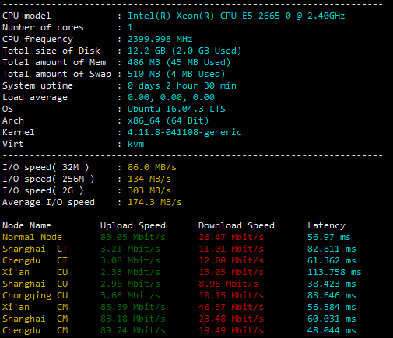393x338 pixels.
Task: Click Xi'an CM download speed 46.37 Mbit/s
Action: [x=231, y=307]
